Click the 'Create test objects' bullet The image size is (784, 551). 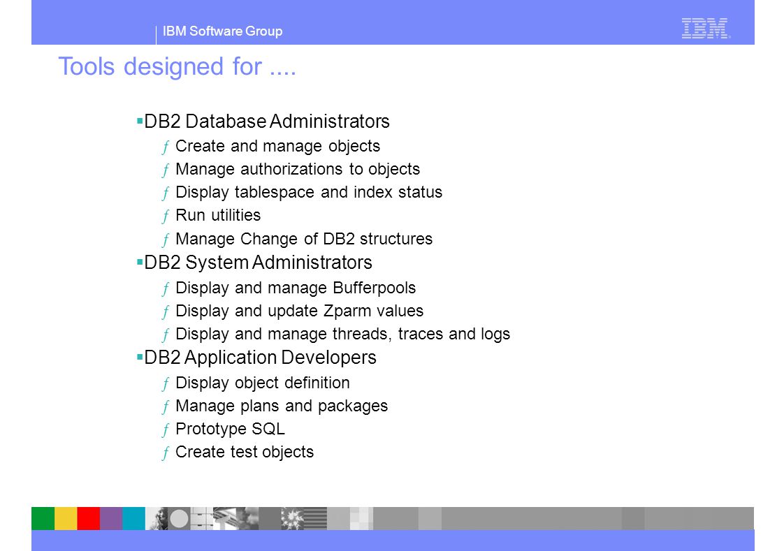pos(245,452)
